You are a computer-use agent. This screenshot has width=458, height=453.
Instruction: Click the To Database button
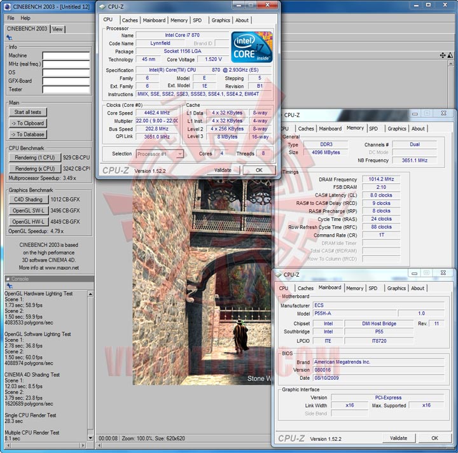[28, 134]
